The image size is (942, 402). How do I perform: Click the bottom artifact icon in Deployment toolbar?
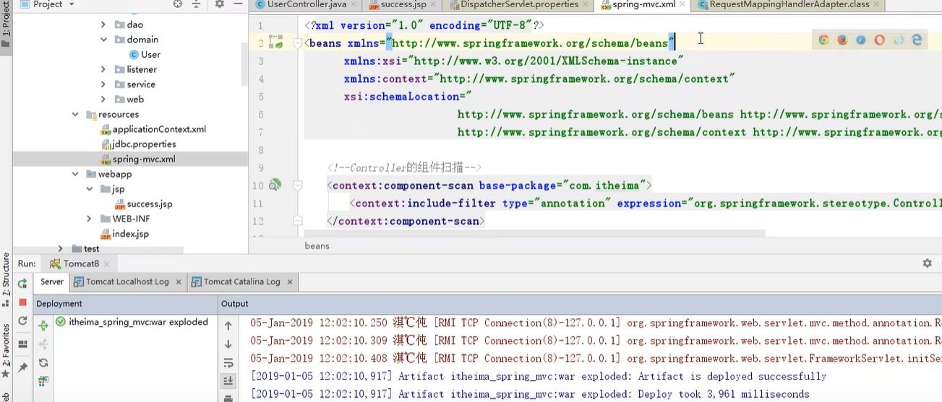point(43,382)
